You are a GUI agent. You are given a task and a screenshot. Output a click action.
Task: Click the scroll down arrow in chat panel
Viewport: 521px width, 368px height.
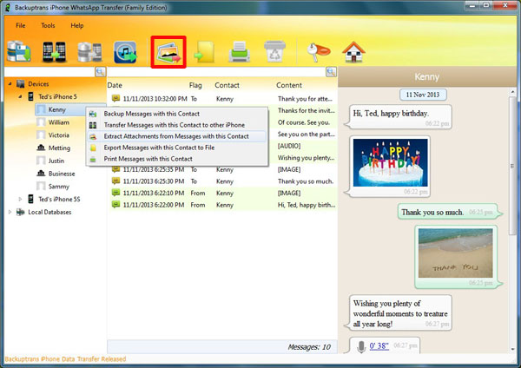coord(512,349)
